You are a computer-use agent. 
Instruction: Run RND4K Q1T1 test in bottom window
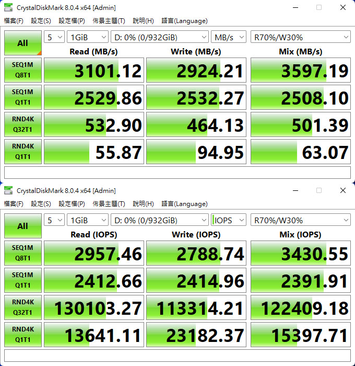pyautogui.click(x=23, y=335)
